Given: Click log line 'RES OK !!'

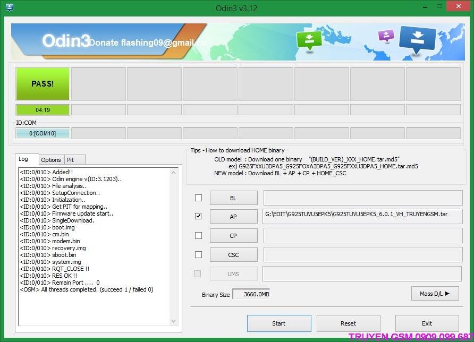Looking at the screenshot, I should pos(49,276).
